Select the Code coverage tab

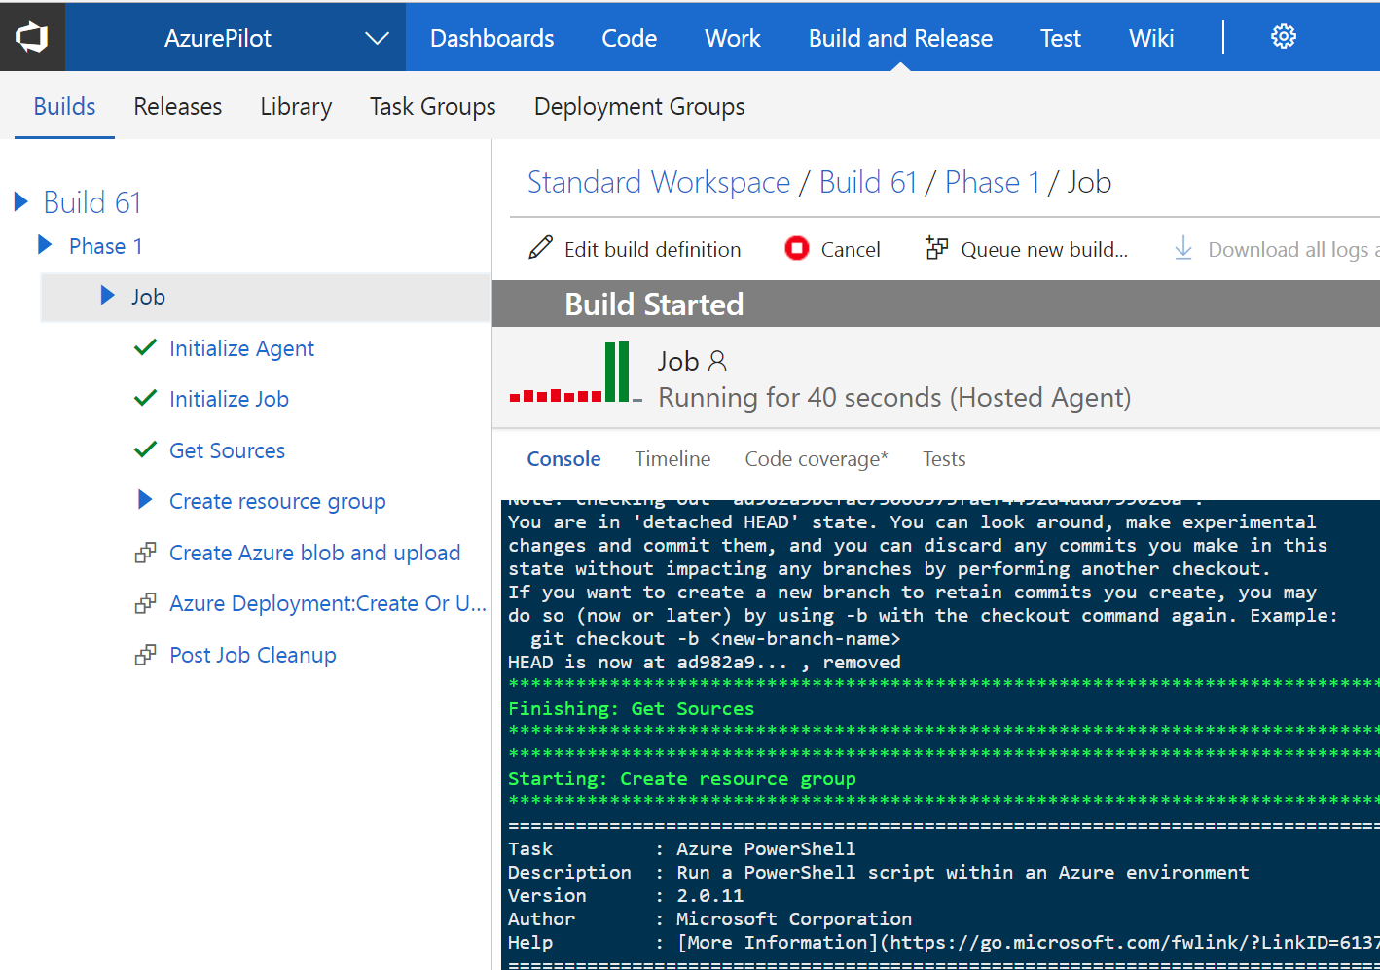coord(816,459)
